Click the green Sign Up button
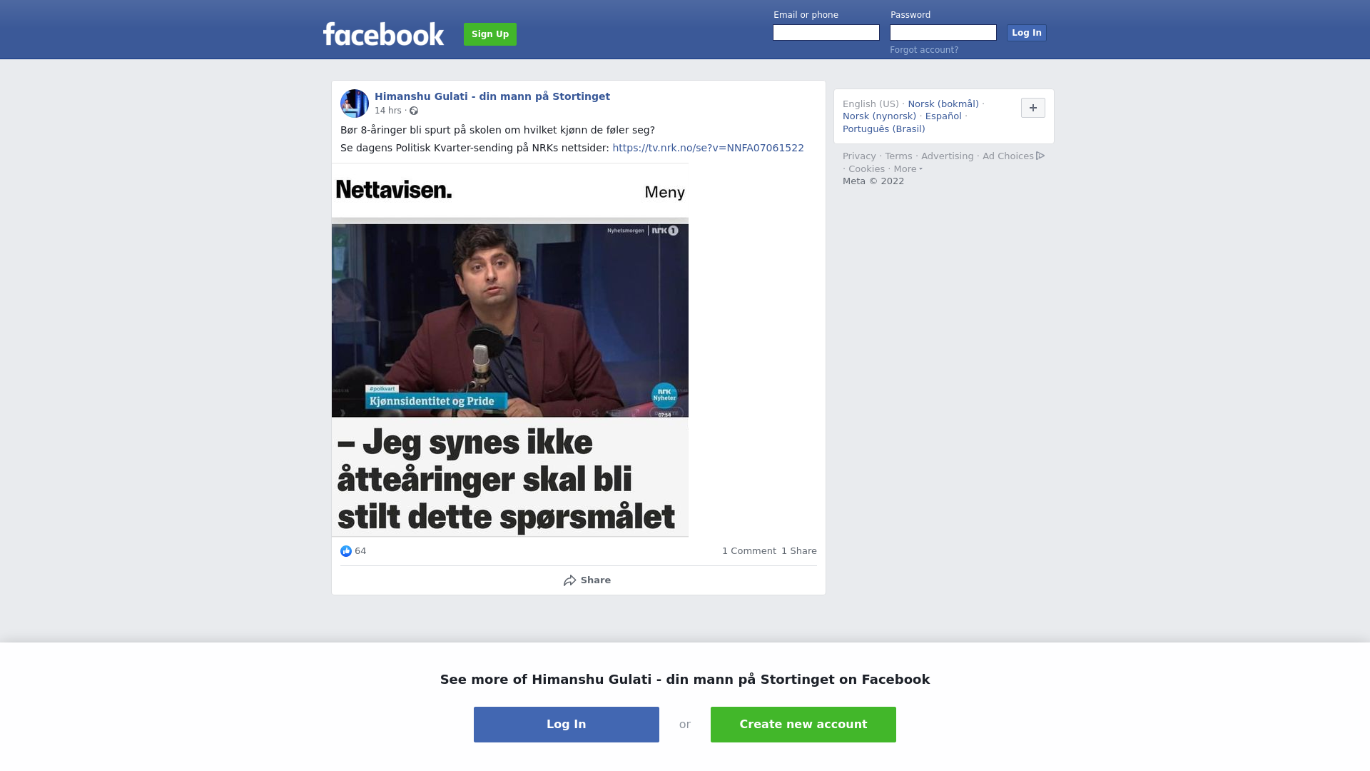Viewport: 1370px width, 771px height. tap(490, 34)
